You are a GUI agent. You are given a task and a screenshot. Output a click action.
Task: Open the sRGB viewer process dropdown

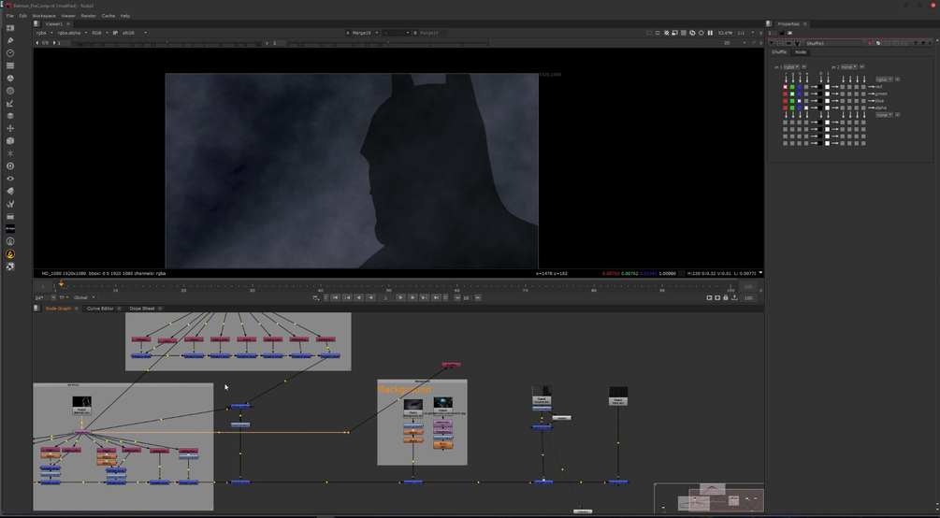pos(135,33)
